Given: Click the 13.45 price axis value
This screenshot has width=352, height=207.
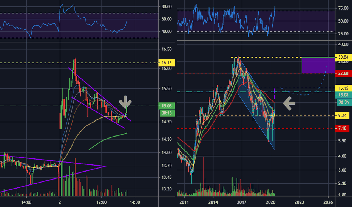Looking at the screenshot, I should [x=167, y=178].
